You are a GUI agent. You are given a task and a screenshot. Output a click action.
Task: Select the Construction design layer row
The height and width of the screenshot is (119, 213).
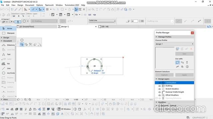(174, 83)
